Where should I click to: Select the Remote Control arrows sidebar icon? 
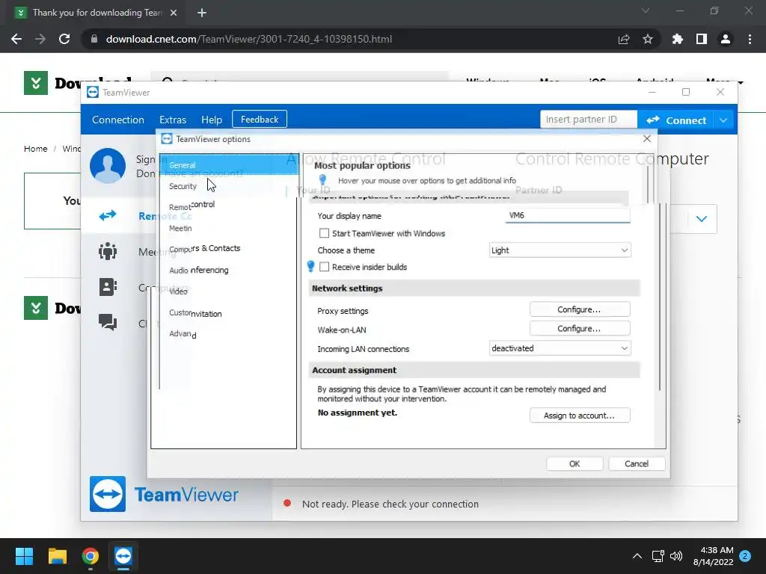coord(108,215)
